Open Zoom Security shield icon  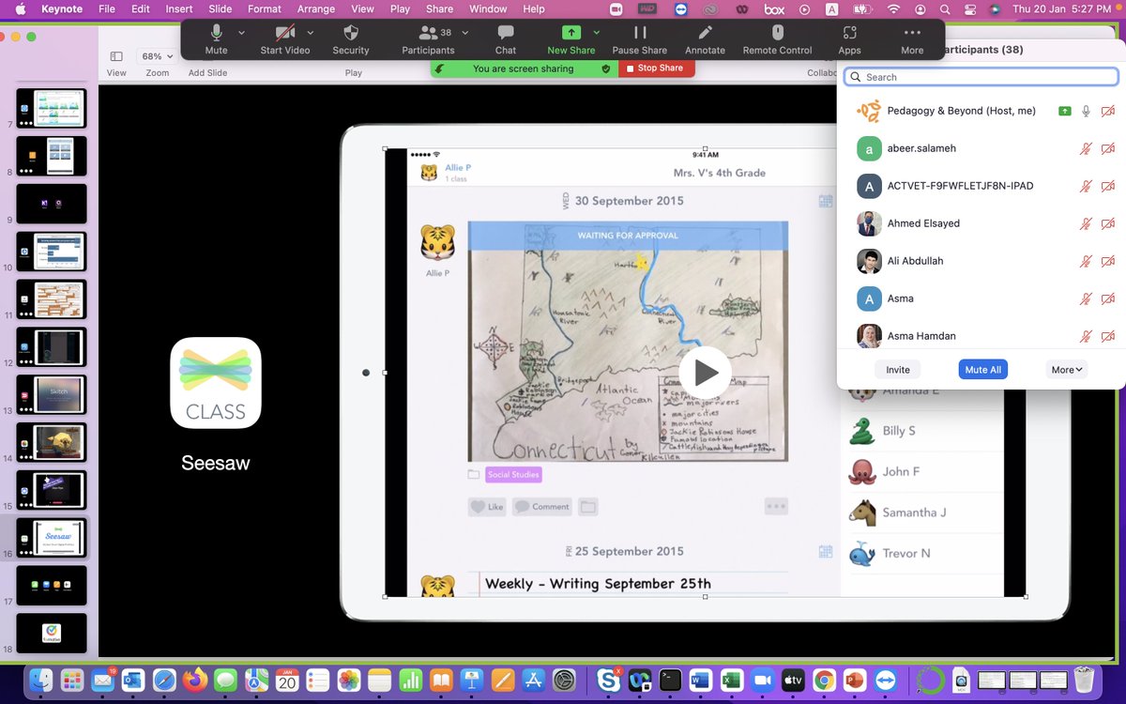(351, 32)
